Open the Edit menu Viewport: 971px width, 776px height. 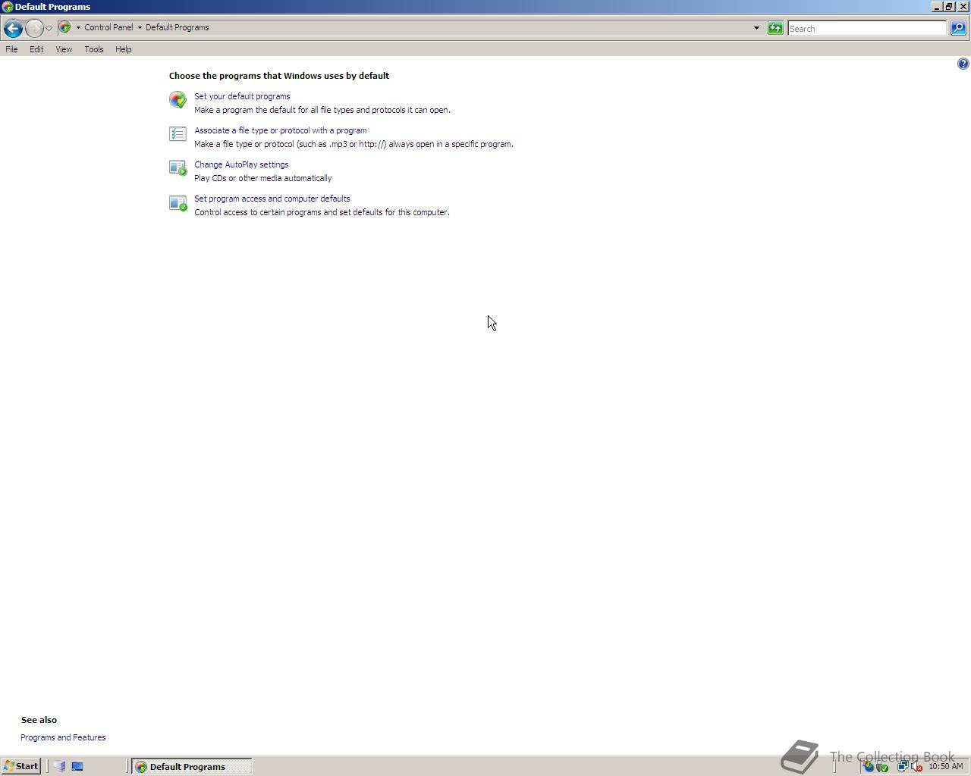36,49
